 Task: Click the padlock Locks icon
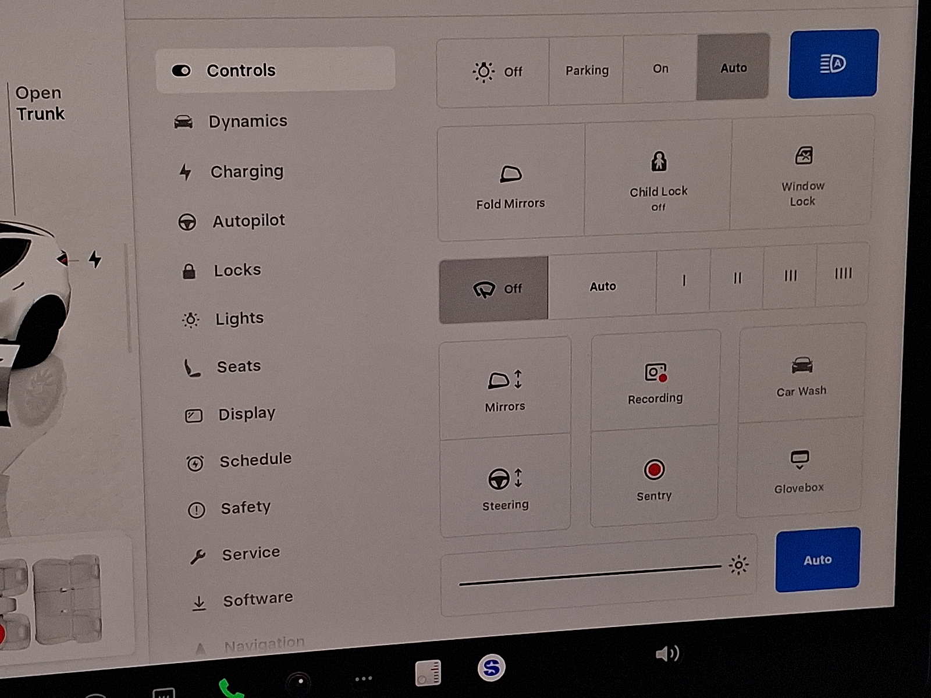(x=189, y=271)
